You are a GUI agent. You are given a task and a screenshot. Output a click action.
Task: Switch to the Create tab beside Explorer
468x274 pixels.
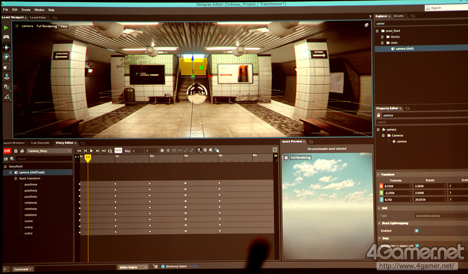pos(399,16)
